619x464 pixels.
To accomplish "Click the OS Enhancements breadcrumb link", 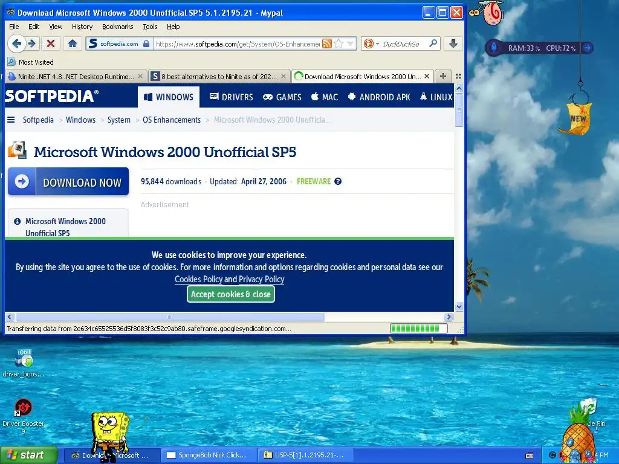I will [172, 120].
